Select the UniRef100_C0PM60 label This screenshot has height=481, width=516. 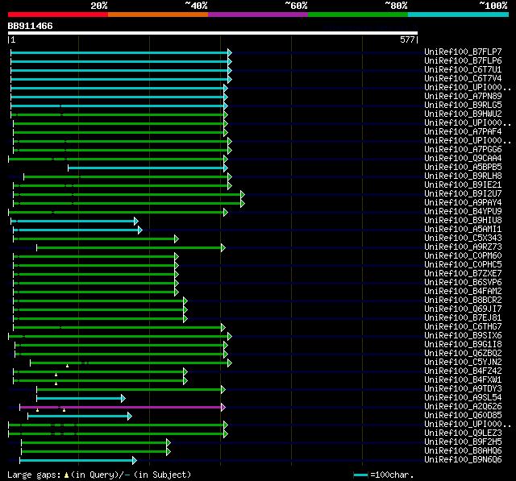[x=463, y=256]
